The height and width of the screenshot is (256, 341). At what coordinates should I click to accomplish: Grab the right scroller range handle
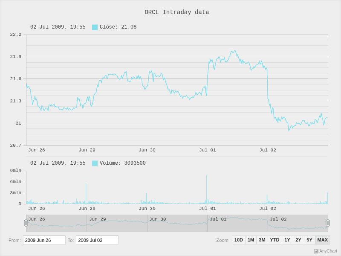328,223
